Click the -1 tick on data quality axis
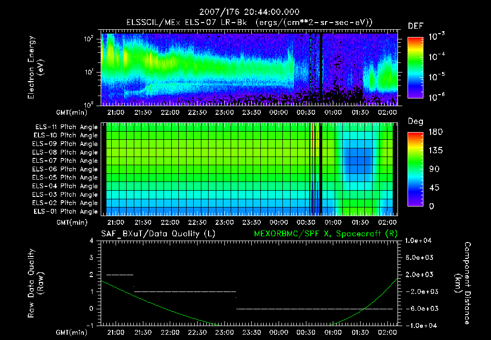Image resolution: width=491 pixels, height=340 pixels. (x=90, y=326)
